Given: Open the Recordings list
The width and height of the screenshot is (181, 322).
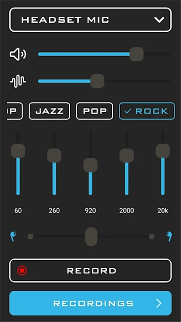Looking at the screenshot, I should coord(90,303).
